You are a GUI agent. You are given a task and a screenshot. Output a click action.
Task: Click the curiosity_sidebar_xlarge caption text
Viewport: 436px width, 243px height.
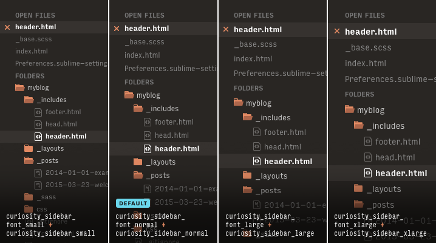tap(380, 233)
